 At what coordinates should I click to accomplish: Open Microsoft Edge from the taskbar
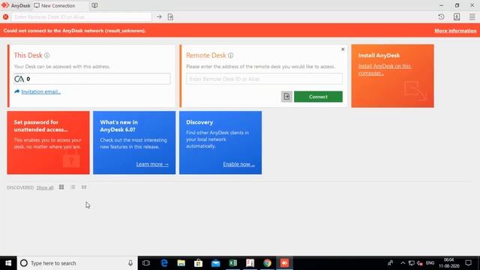click(164, 263)
